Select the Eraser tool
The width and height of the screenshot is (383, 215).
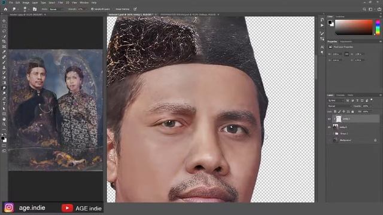(x=4, y=78)
